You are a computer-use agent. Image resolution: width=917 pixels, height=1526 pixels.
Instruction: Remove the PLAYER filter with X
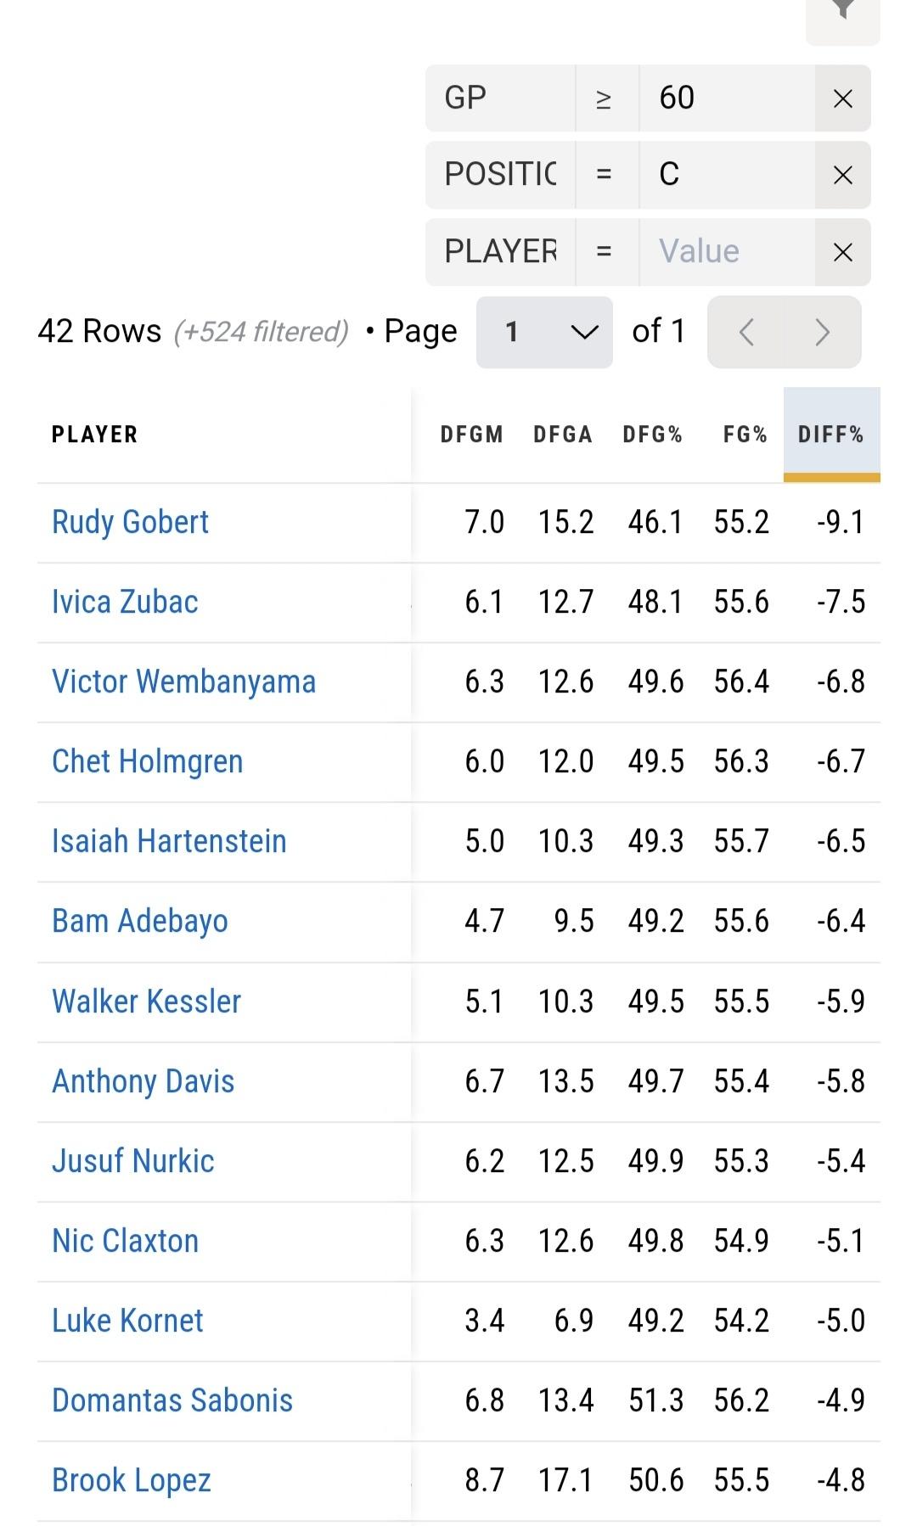(x=842, y=252)
